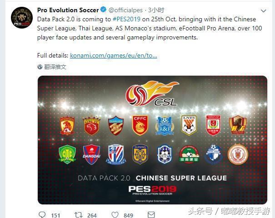Retweet using the retweet arrows icon

pyautogui.click(x=78, y=214)
